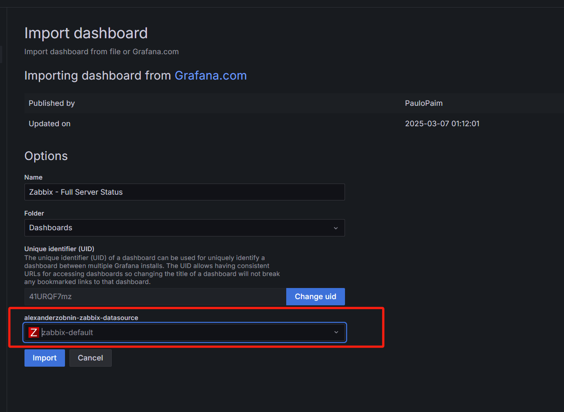This screenshot has width=564, height=412.
Task: Click the Import button
Action: tap(45, 358)
